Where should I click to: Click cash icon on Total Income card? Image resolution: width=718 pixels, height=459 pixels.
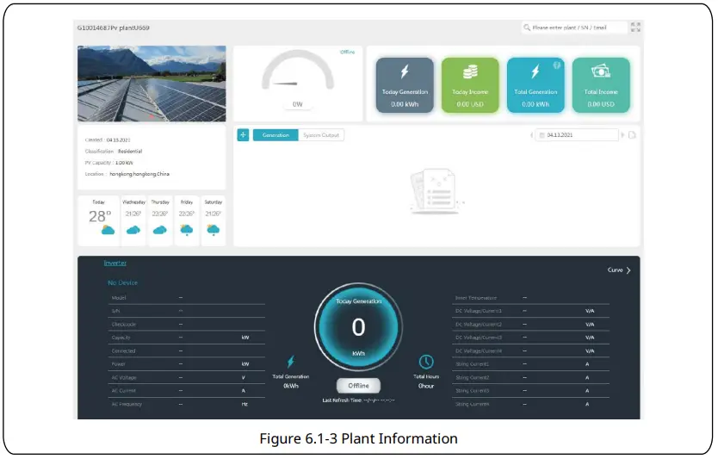pyautogui.click(x=601, y=71)
